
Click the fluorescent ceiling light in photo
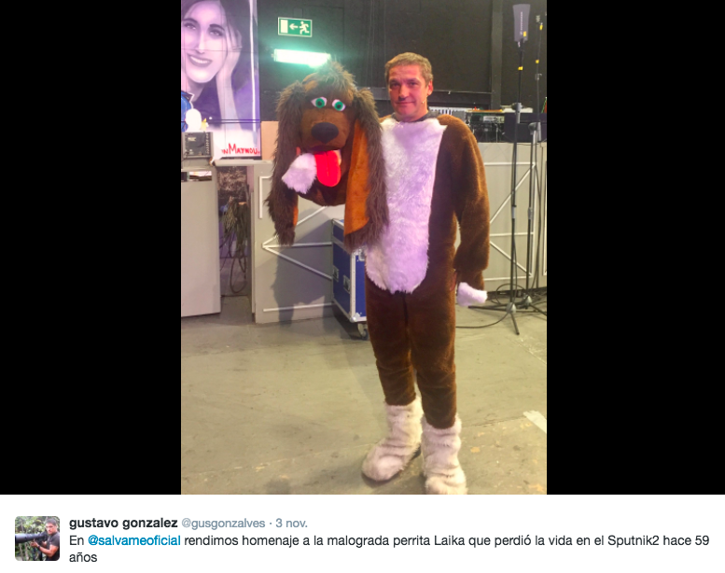coord(301,58)
